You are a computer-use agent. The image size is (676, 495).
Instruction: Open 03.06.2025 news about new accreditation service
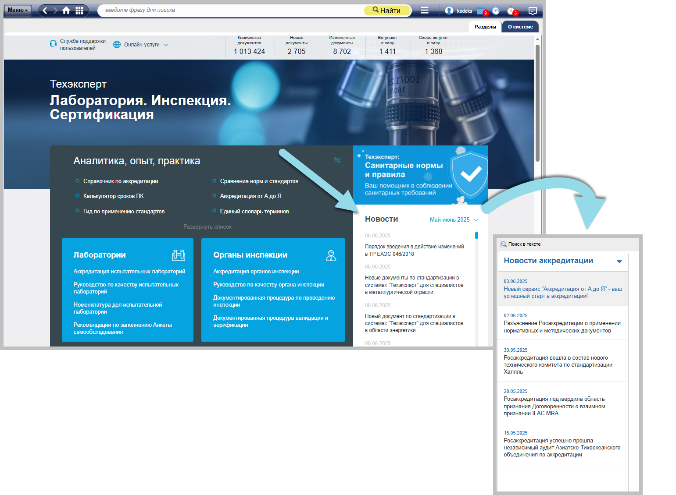(x=563, y=293)
